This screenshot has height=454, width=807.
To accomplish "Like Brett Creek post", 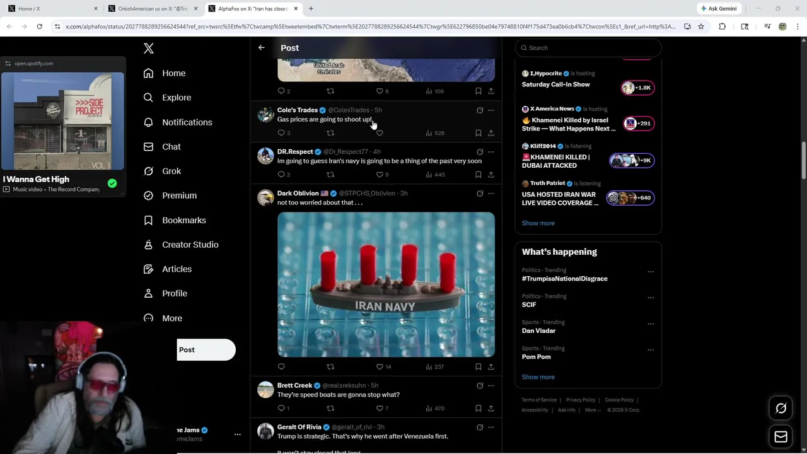I will pyautogui.click(x=380, y=409).
